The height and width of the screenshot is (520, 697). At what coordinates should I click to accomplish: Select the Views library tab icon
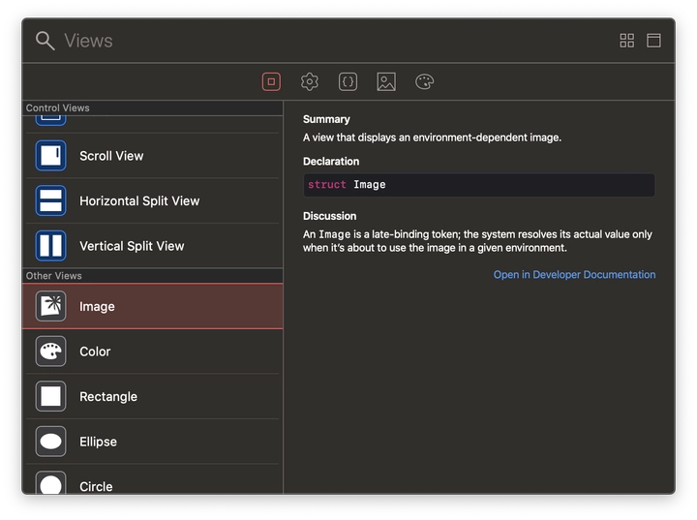pyautogui.click(x=271, y=82)
